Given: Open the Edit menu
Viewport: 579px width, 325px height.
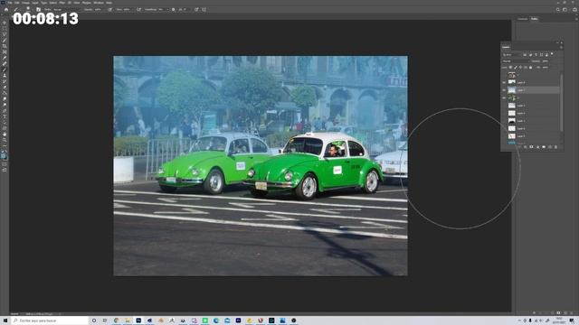Looking at the screenshot, I should (x=16, y=3).
